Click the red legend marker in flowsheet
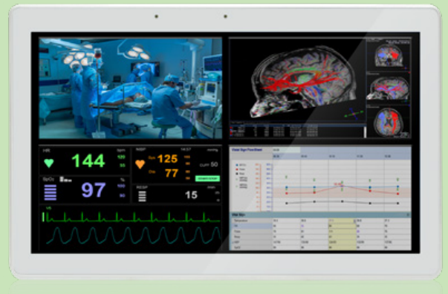448x294 pixels. click(236, 169)
